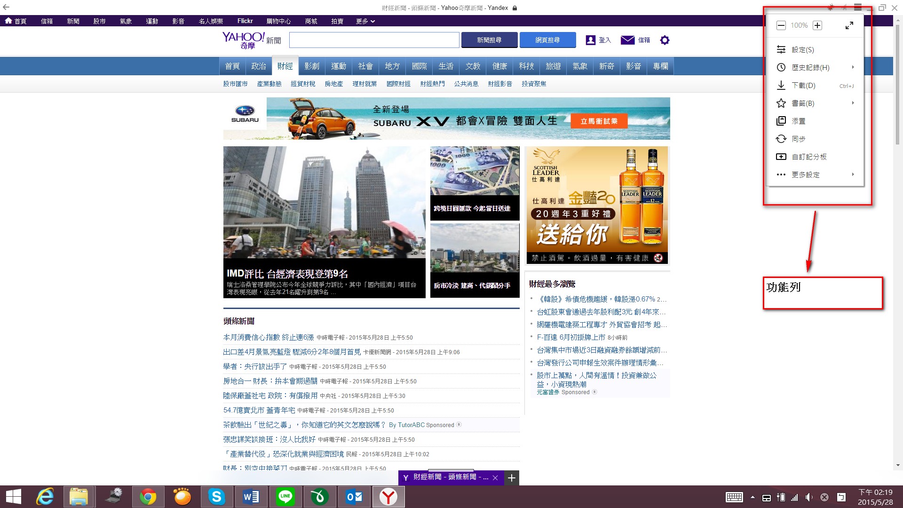
Task: Click the 新聞搜尋 button
Action: pos(489,40)
